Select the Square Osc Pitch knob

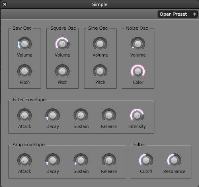click(x=62, y=71)
